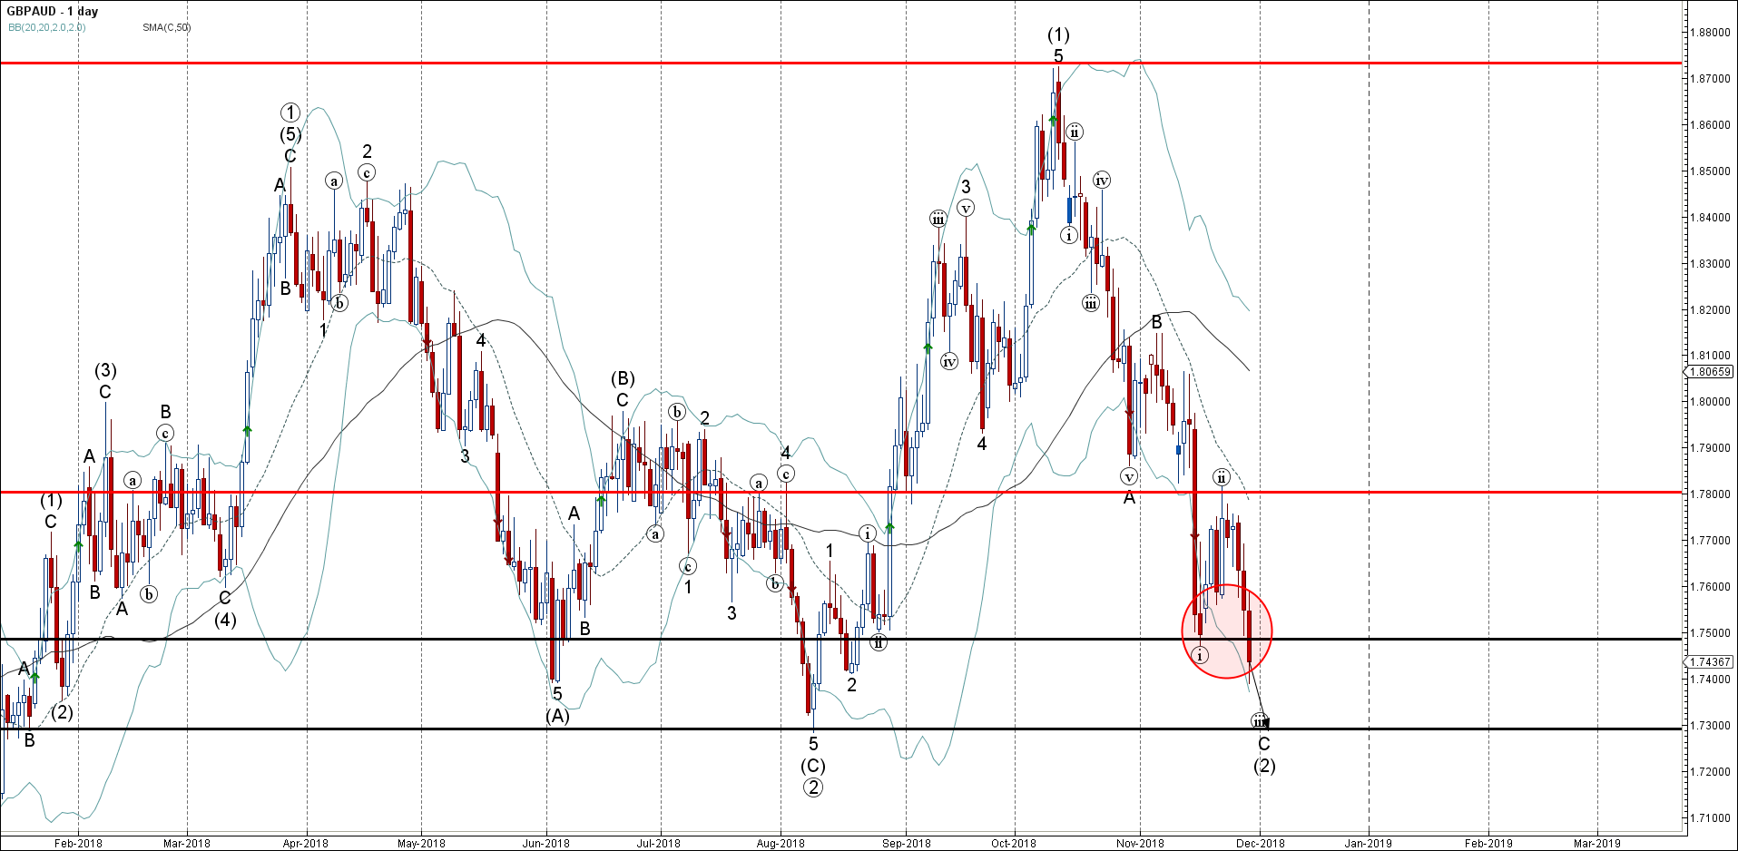This screenshot has height=851, width=1738.
Task: Click the 1.74367 current price tag
Action: (1711, 662)
